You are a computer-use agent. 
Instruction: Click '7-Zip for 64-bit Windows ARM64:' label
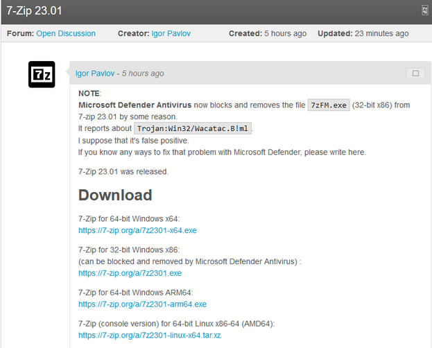(x=136, y=293)
